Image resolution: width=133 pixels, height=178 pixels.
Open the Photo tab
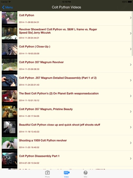pos(47,174)
